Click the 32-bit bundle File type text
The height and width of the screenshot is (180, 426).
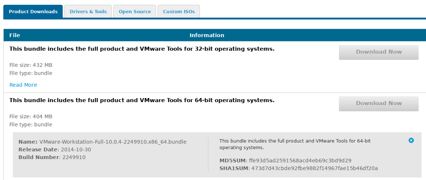[31, 73]
